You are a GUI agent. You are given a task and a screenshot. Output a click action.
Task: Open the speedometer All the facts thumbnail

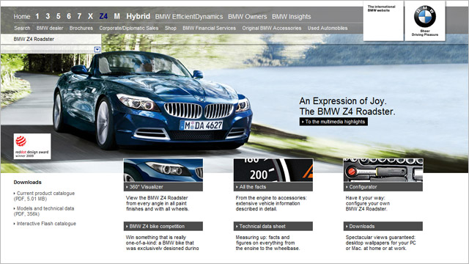click(x=273, y=170)
